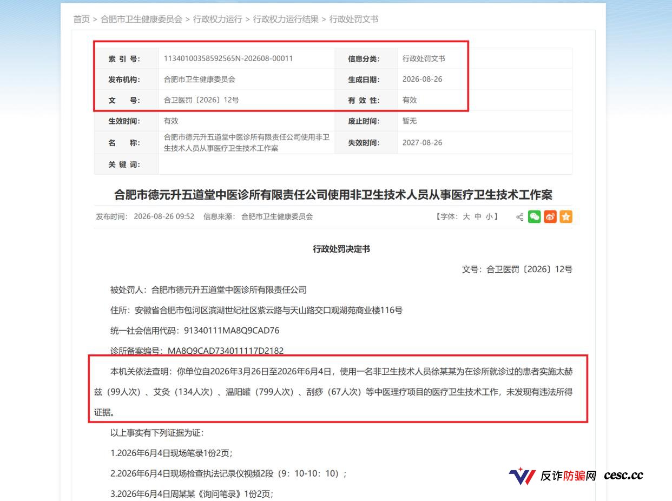Viewport: 672px width, 501px height.
Task: Select 文号 table value 合卫医罚〔2026〕12号
Action: pos(201,100)
